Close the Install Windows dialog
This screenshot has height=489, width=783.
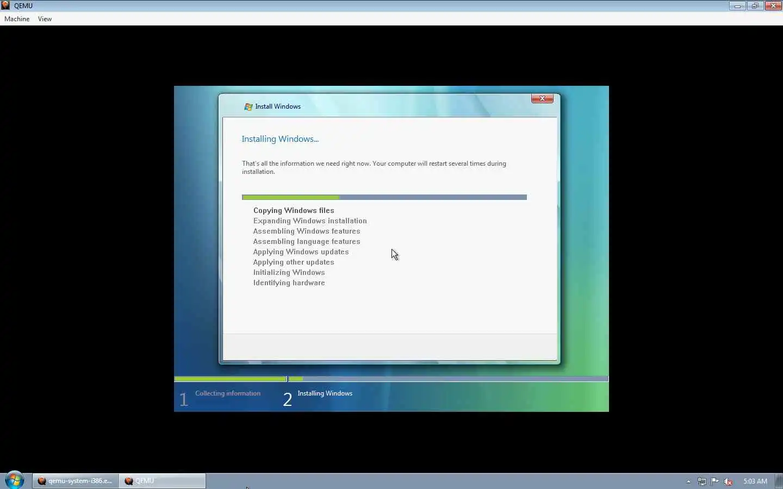542,98
